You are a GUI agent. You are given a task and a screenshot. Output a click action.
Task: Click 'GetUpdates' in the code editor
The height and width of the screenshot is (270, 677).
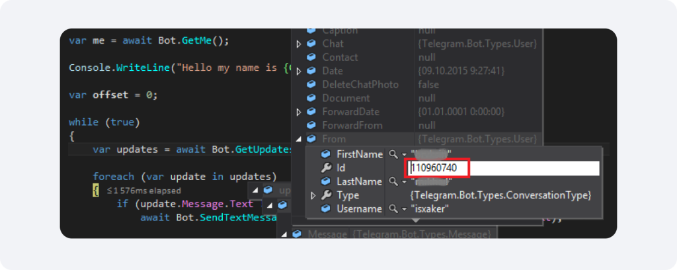(x=264, y=150)
